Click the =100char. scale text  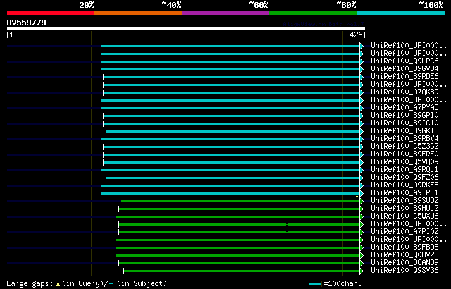[342, 284]
